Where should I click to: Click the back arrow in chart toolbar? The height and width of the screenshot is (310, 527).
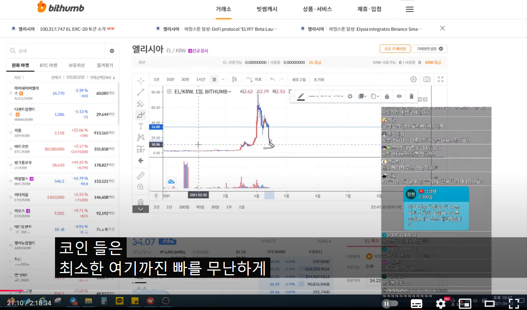(x=141, y=161)
